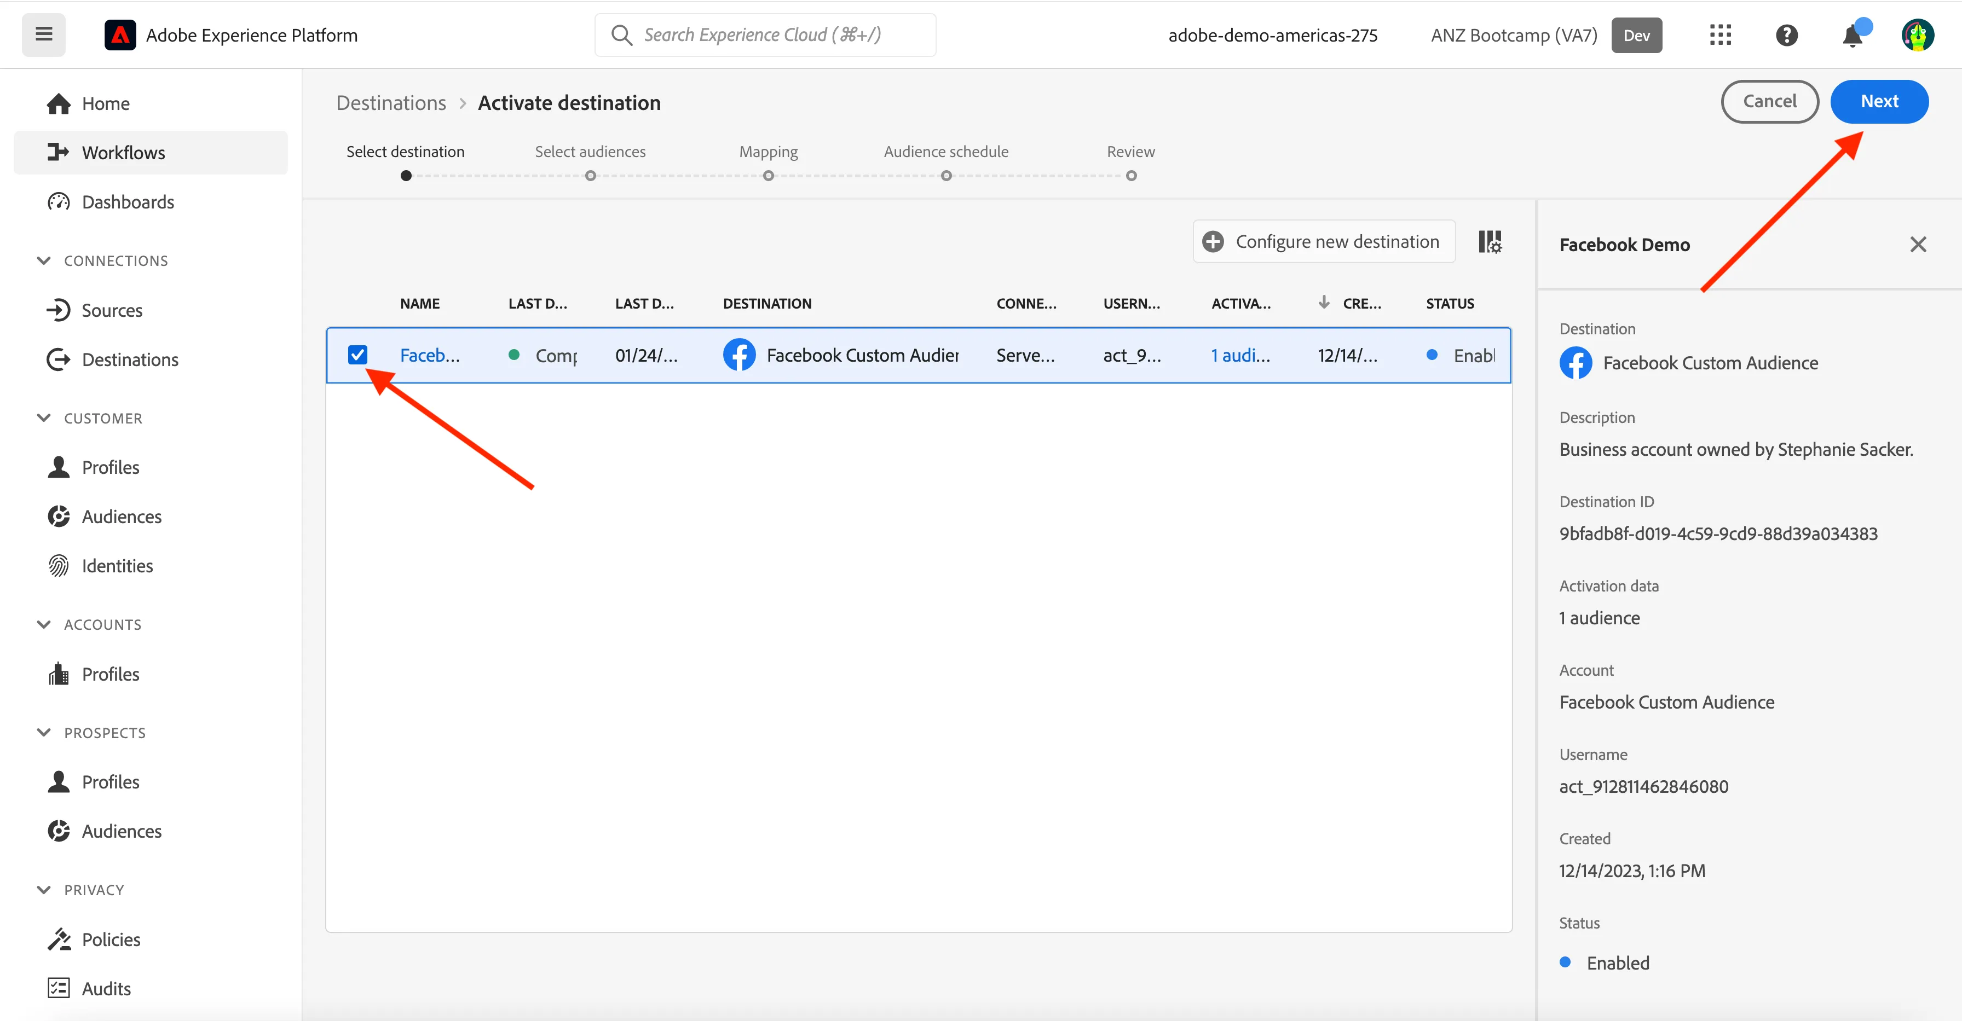Click Configure new destination button
The image size is (1962, 1021).
tap(1324, 241)
